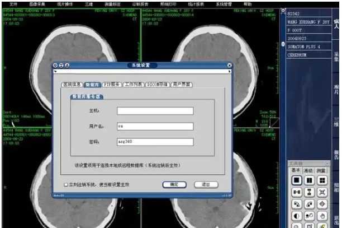Switch toolbox to 基本 tab
This screenshot has height=228, width=342.
click(296, 170)
